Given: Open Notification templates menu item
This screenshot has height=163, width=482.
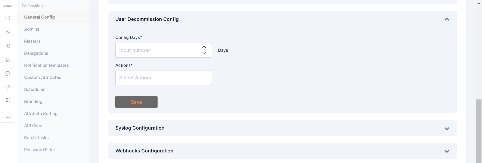Looking at the screenshot, I should [46, 65].
